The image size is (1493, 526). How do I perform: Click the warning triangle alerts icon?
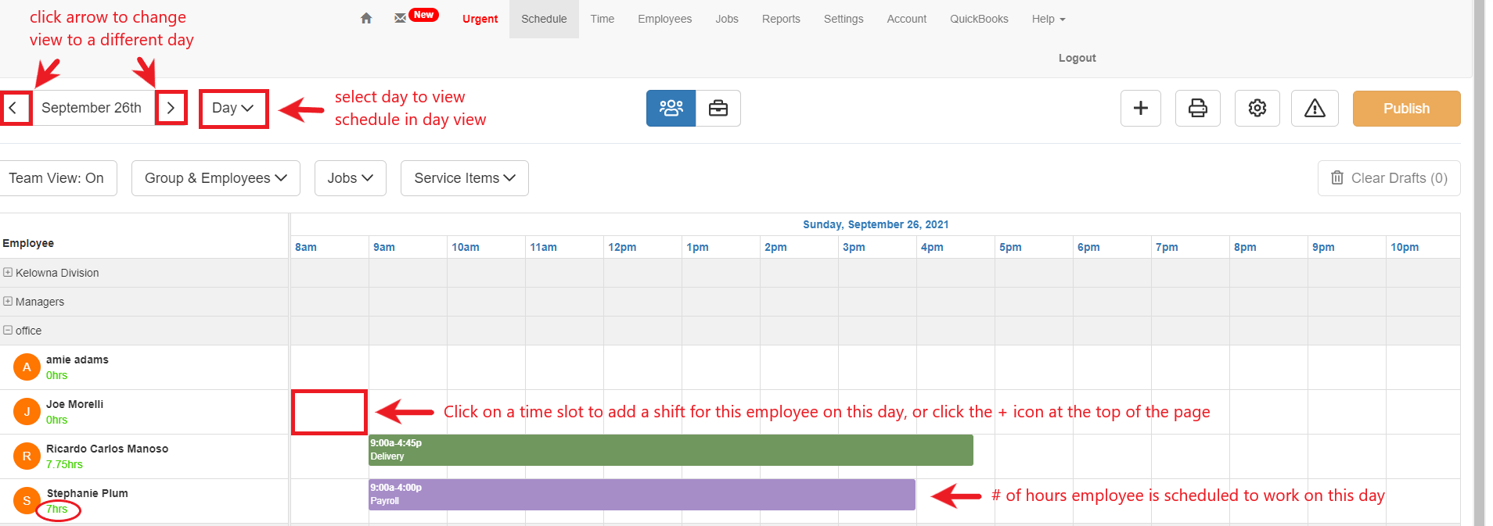[x=1315, y=108]
